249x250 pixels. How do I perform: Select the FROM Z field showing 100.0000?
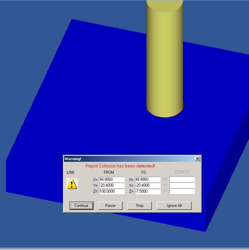(x=112, y=191)
